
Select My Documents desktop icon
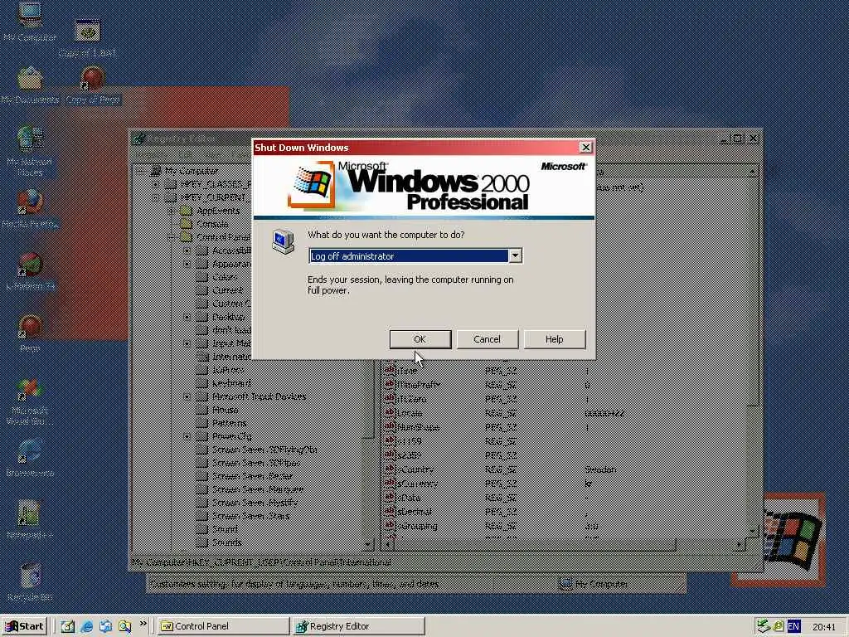[x=30, y=85]
